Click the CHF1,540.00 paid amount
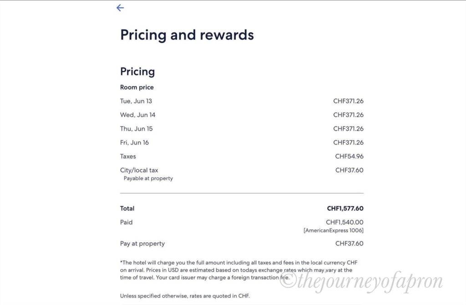 [x=344, y=222]
